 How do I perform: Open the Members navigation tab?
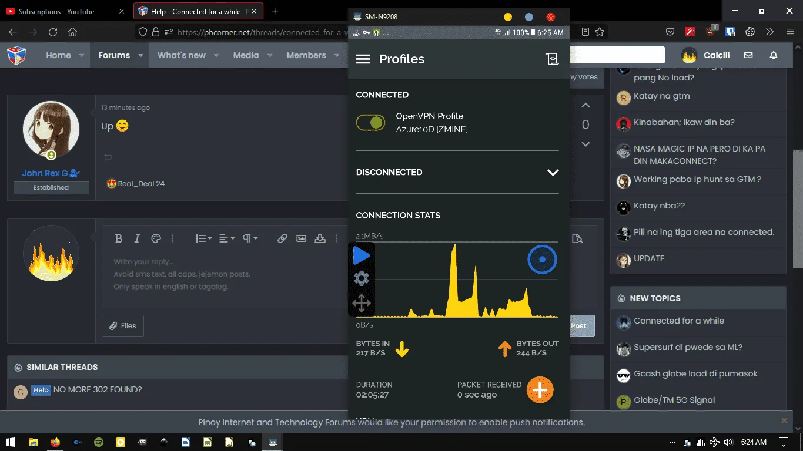[x=306, y=55]
